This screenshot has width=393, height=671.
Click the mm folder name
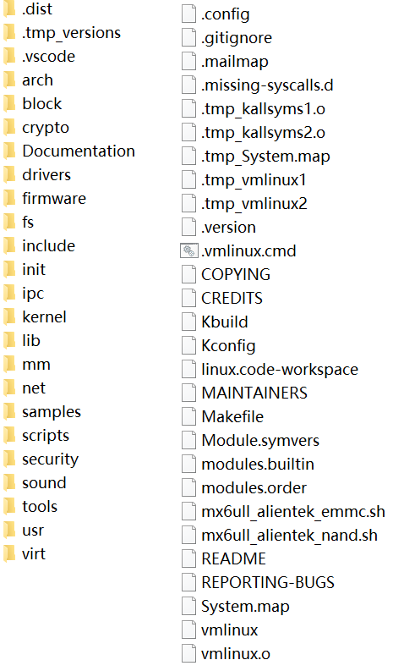click(x=36, y=365)
